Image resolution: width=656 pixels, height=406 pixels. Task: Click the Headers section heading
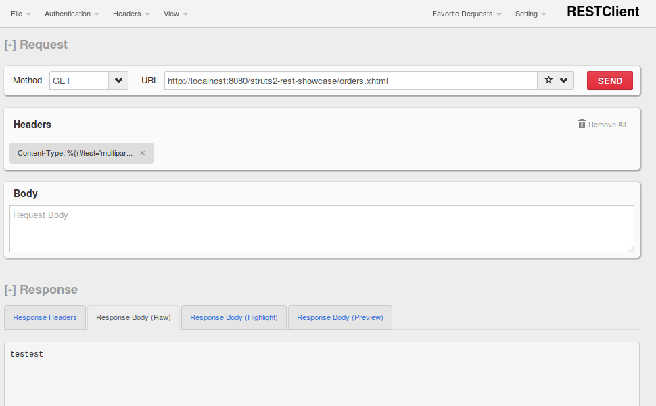pyautogui.click(x=32, y=125)
